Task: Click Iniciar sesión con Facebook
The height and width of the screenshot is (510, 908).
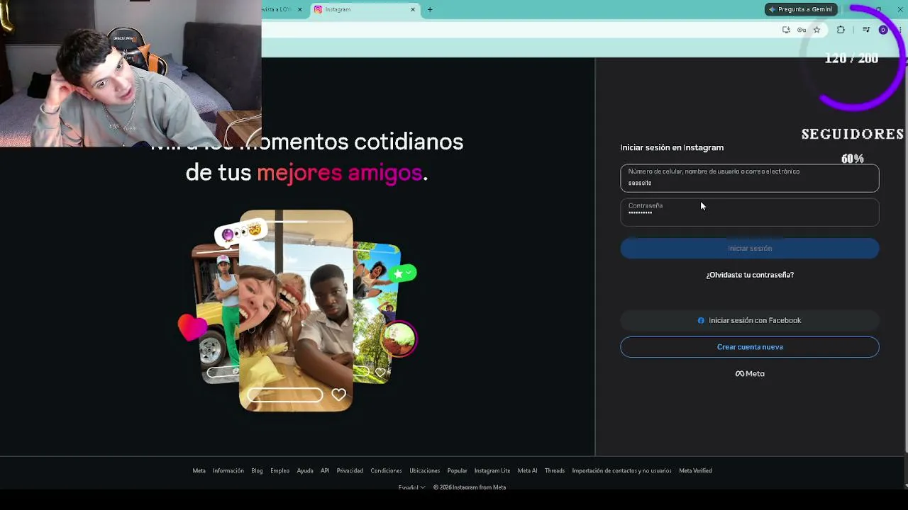Action: tap(750, 320)
